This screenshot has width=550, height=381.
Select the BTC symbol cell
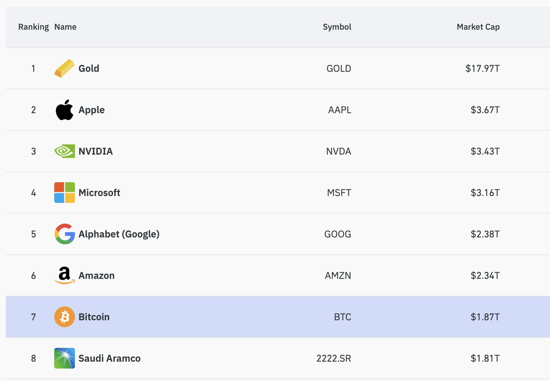click(342, 317)
